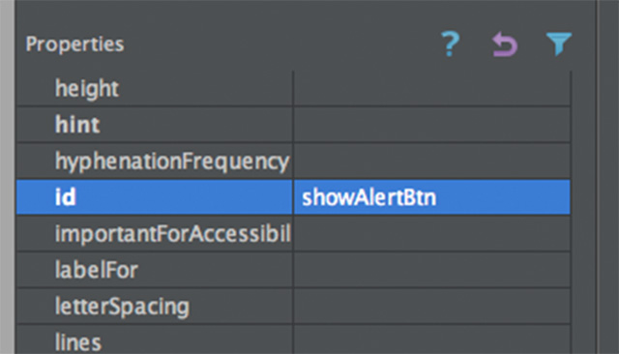Select the highlighted id property name
This screenshot has height=354, width=619.
65,197
